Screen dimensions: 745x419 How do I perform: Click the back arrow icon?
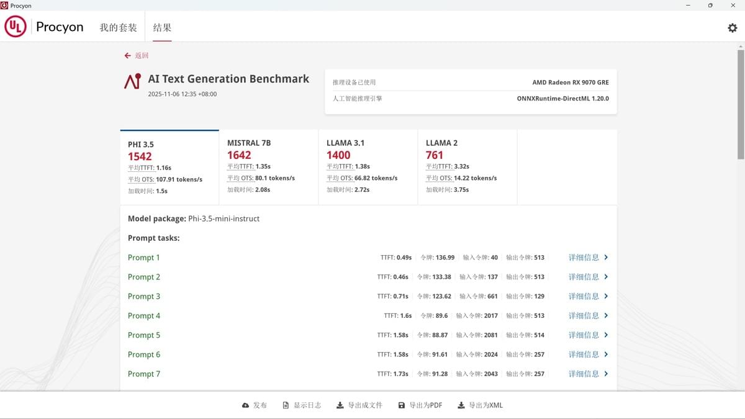pos(127,56)
